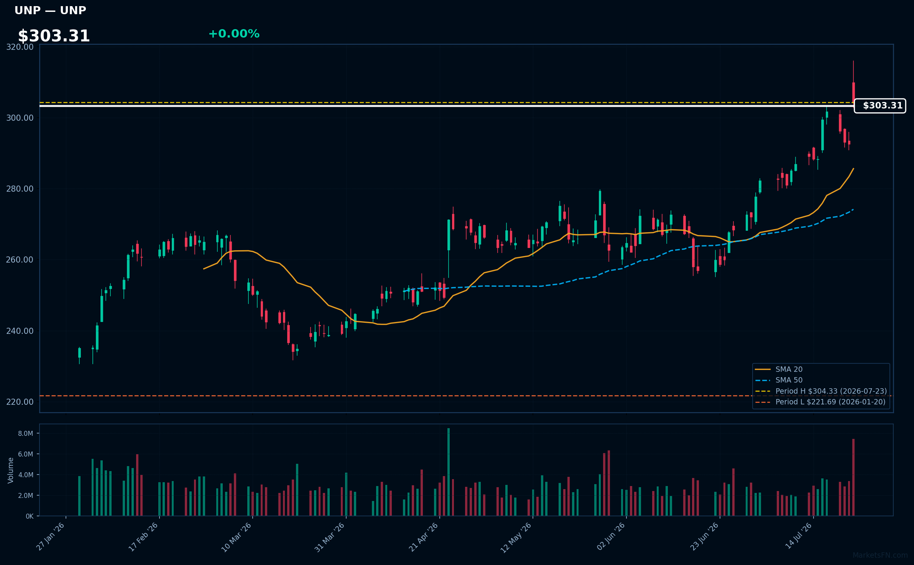Click the yellow dashed Period H legend swatch
Image resolution: width=914 pixels, height=565 pixels.
tap(763, 391)
